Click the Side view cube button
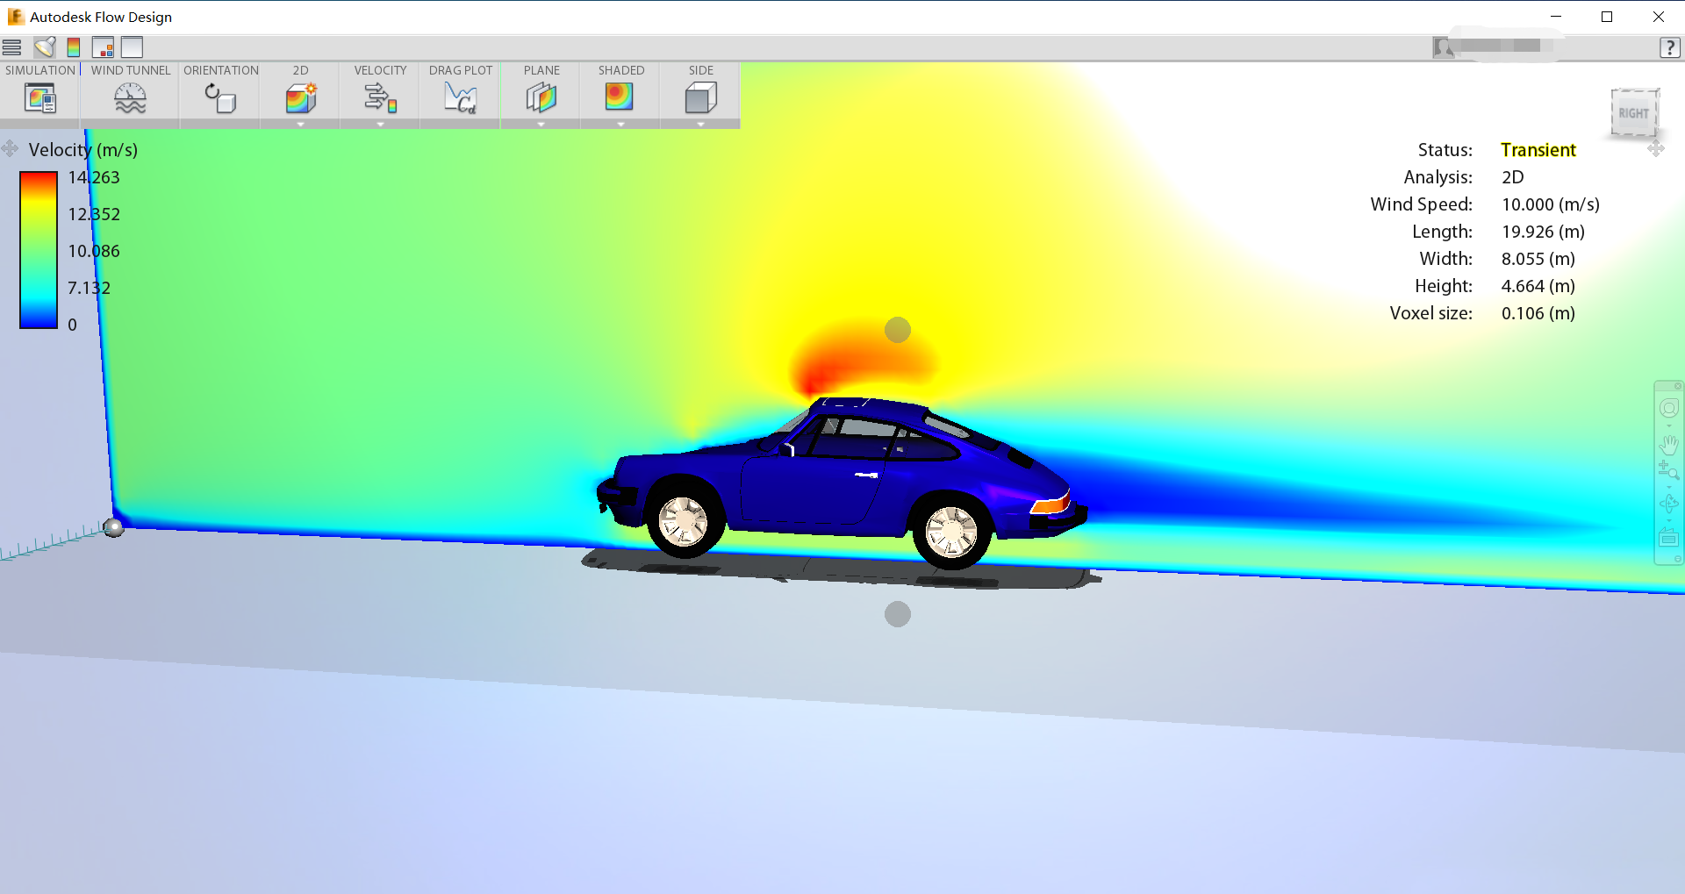This screenshot has height=894, width=1685. pyautogui.click(x=700, y=97)
